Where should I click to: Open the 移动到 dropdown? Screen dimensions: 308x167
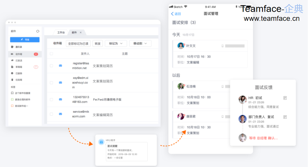coord(140,43)
